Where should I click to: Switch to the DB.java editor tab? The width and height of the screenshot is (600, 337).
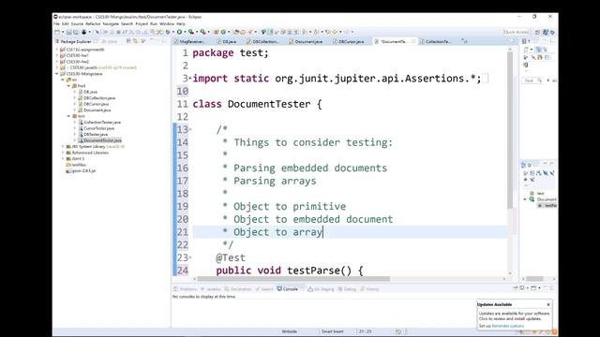click(x=229, y=41)
